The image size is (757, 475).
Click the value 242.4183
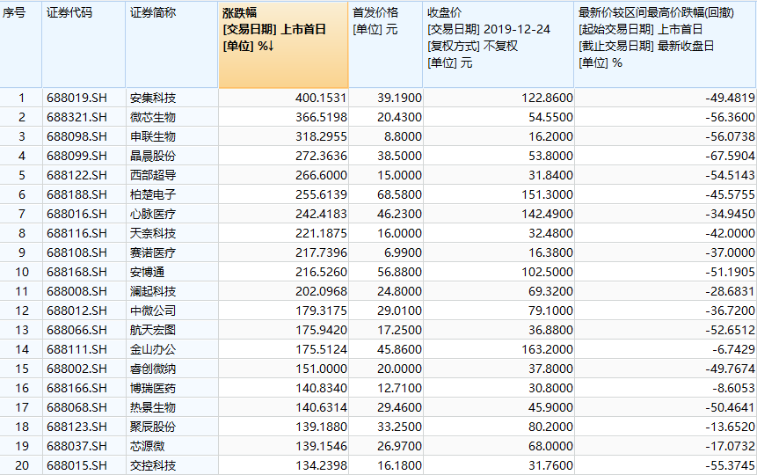coord(321,214)
